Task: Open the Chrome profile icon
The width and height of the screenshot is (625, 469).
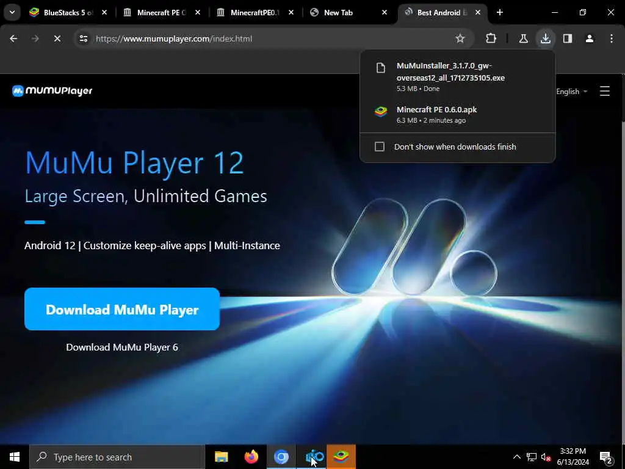Action: tap(590, 38)
